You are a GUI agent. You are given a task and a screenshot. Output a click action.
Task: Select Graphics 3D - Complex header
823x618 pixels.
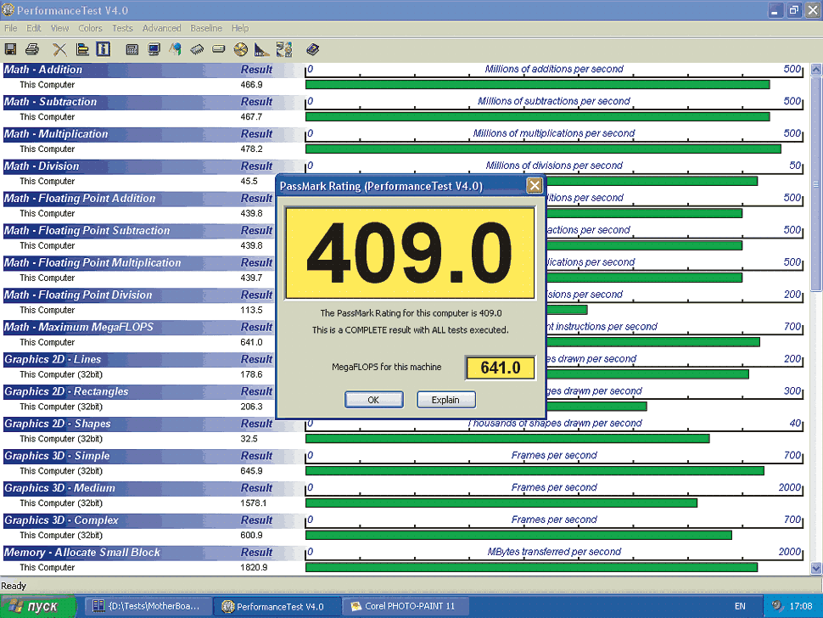(x=154, y=520)
